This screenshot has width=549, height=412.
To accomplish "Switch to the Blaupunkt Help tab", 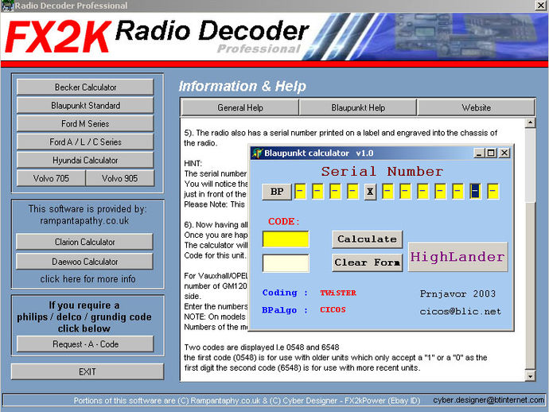I will pyautogui.click(x=358, y=107).
